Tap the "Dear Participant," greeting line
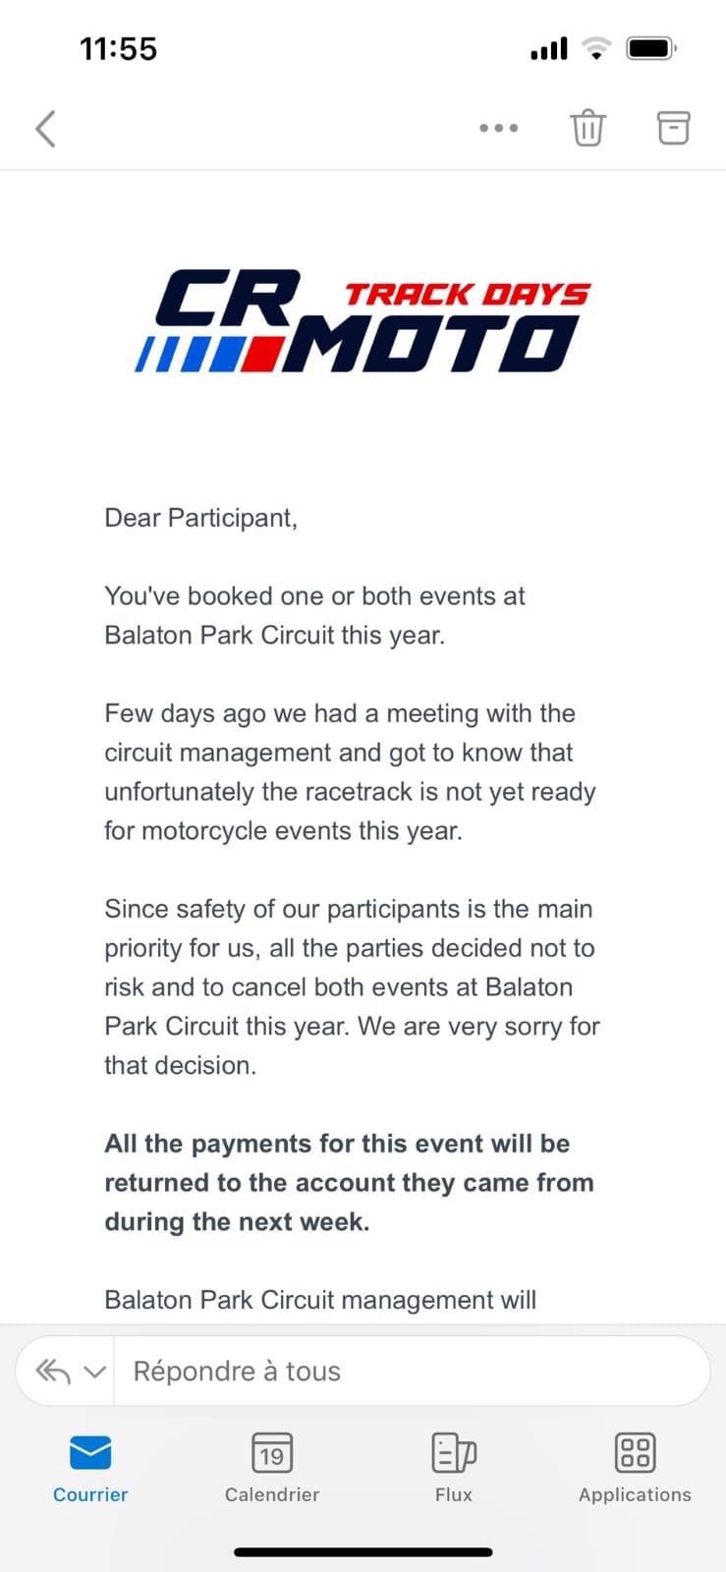The height and width of the screenshot is (1572, 726). tap(201, 518)
